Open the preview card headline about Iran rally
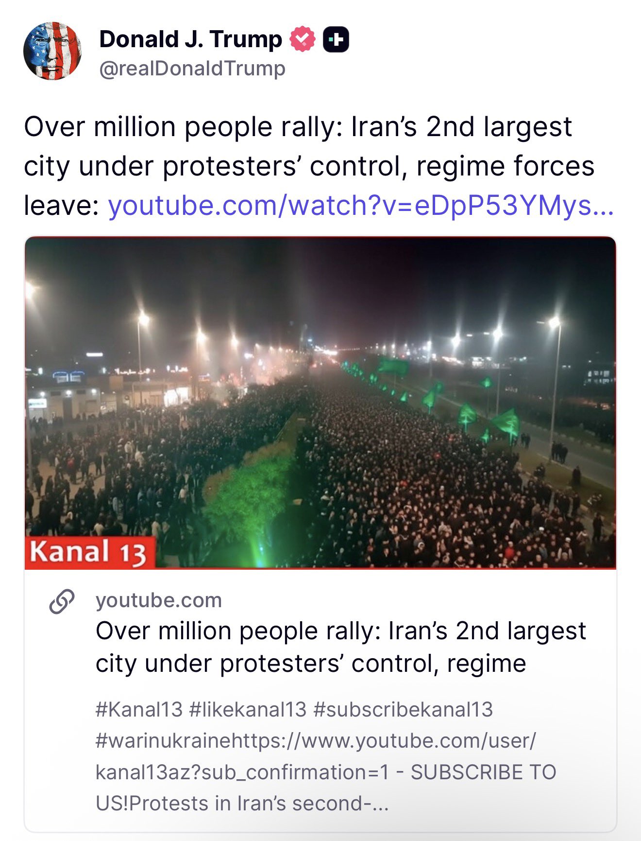The width and height of the screenshot is (641, 841). [340, 647]
